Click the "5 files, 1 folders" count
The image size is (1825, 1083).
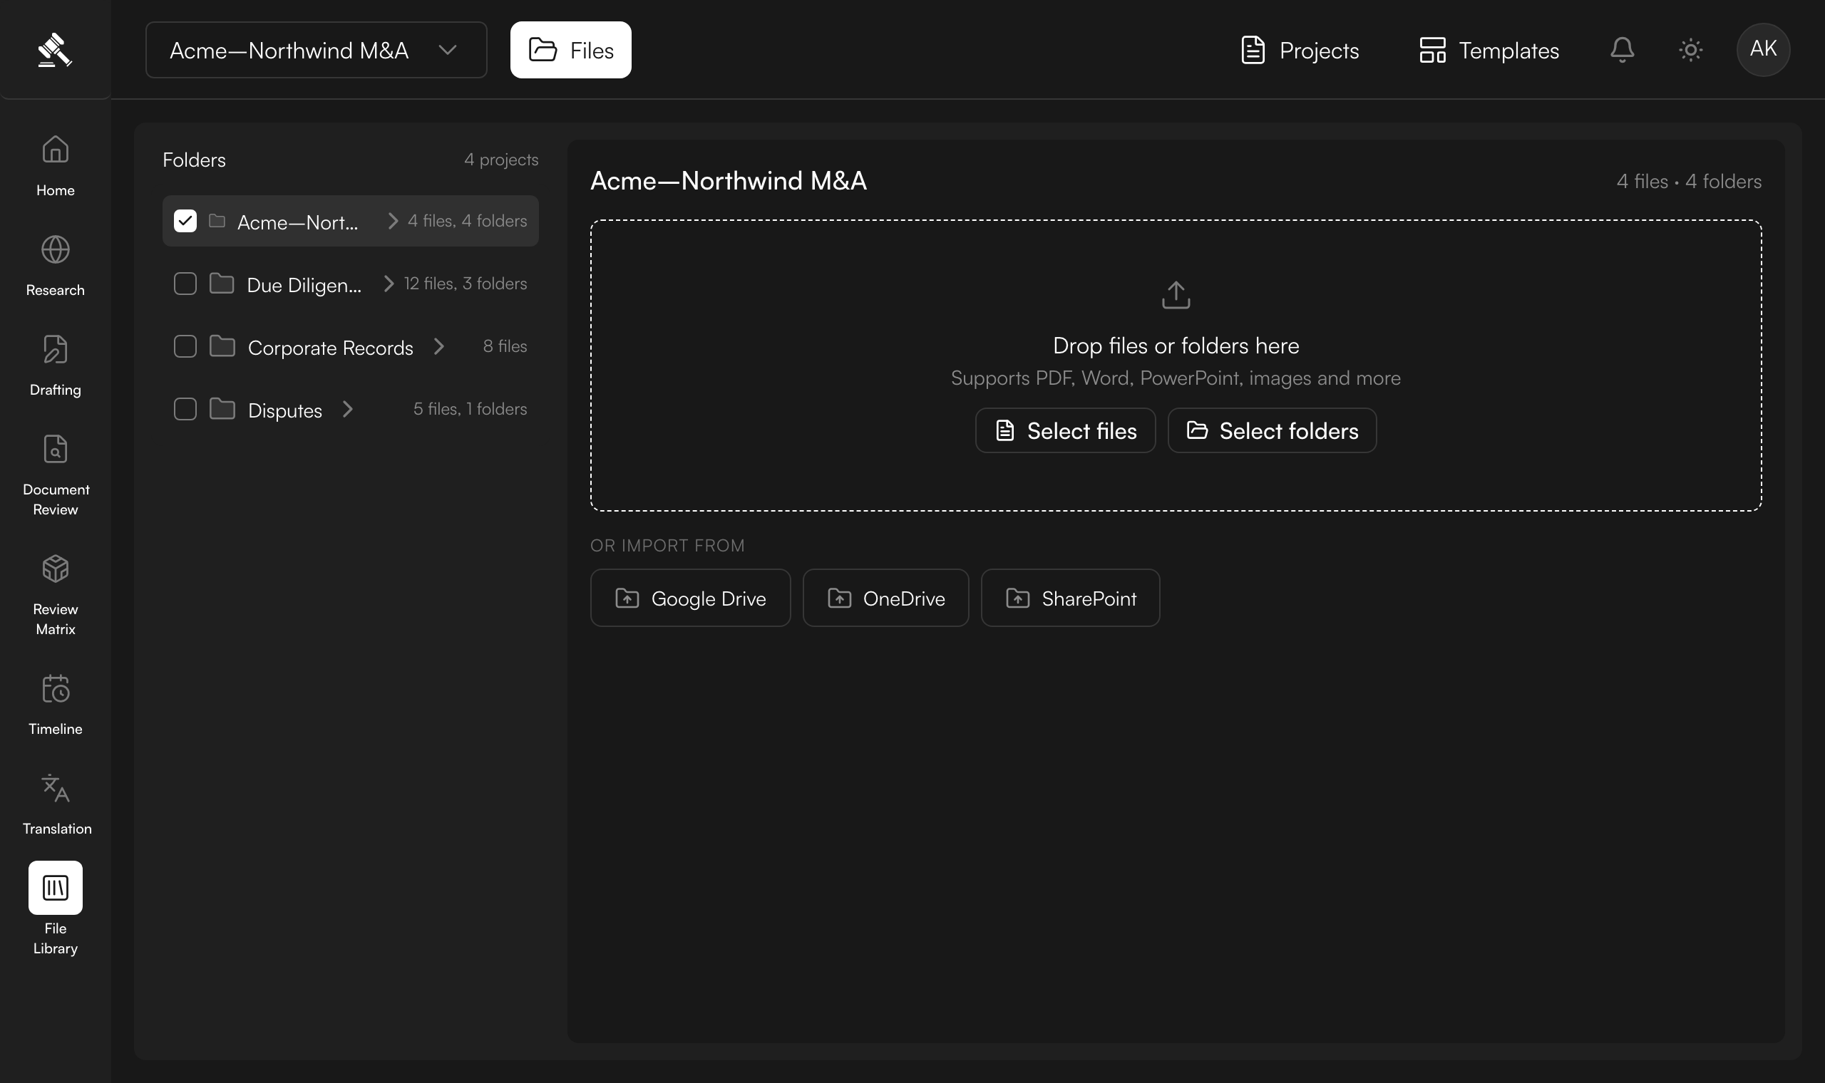tap(470, 409)
